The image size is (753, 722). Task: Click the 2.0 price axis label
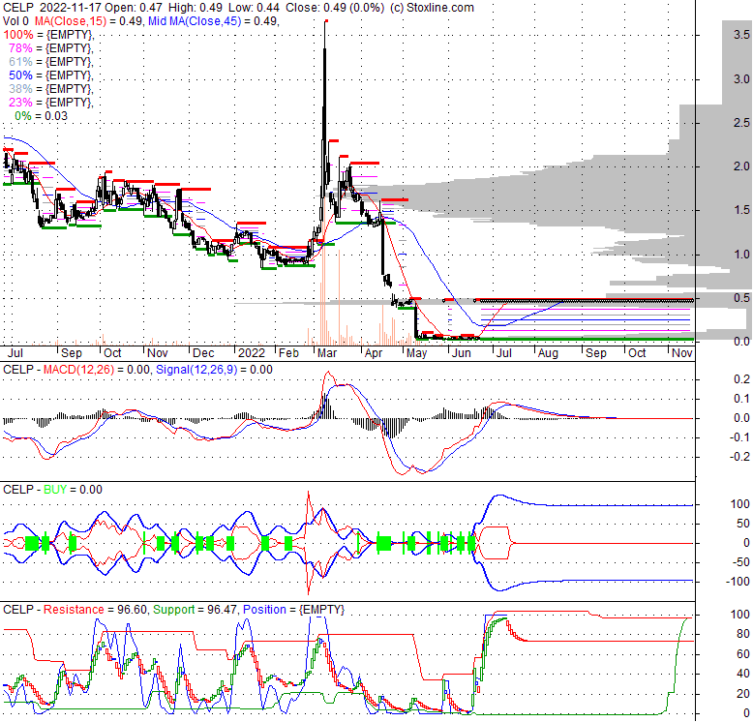click(x=741, y=166)
